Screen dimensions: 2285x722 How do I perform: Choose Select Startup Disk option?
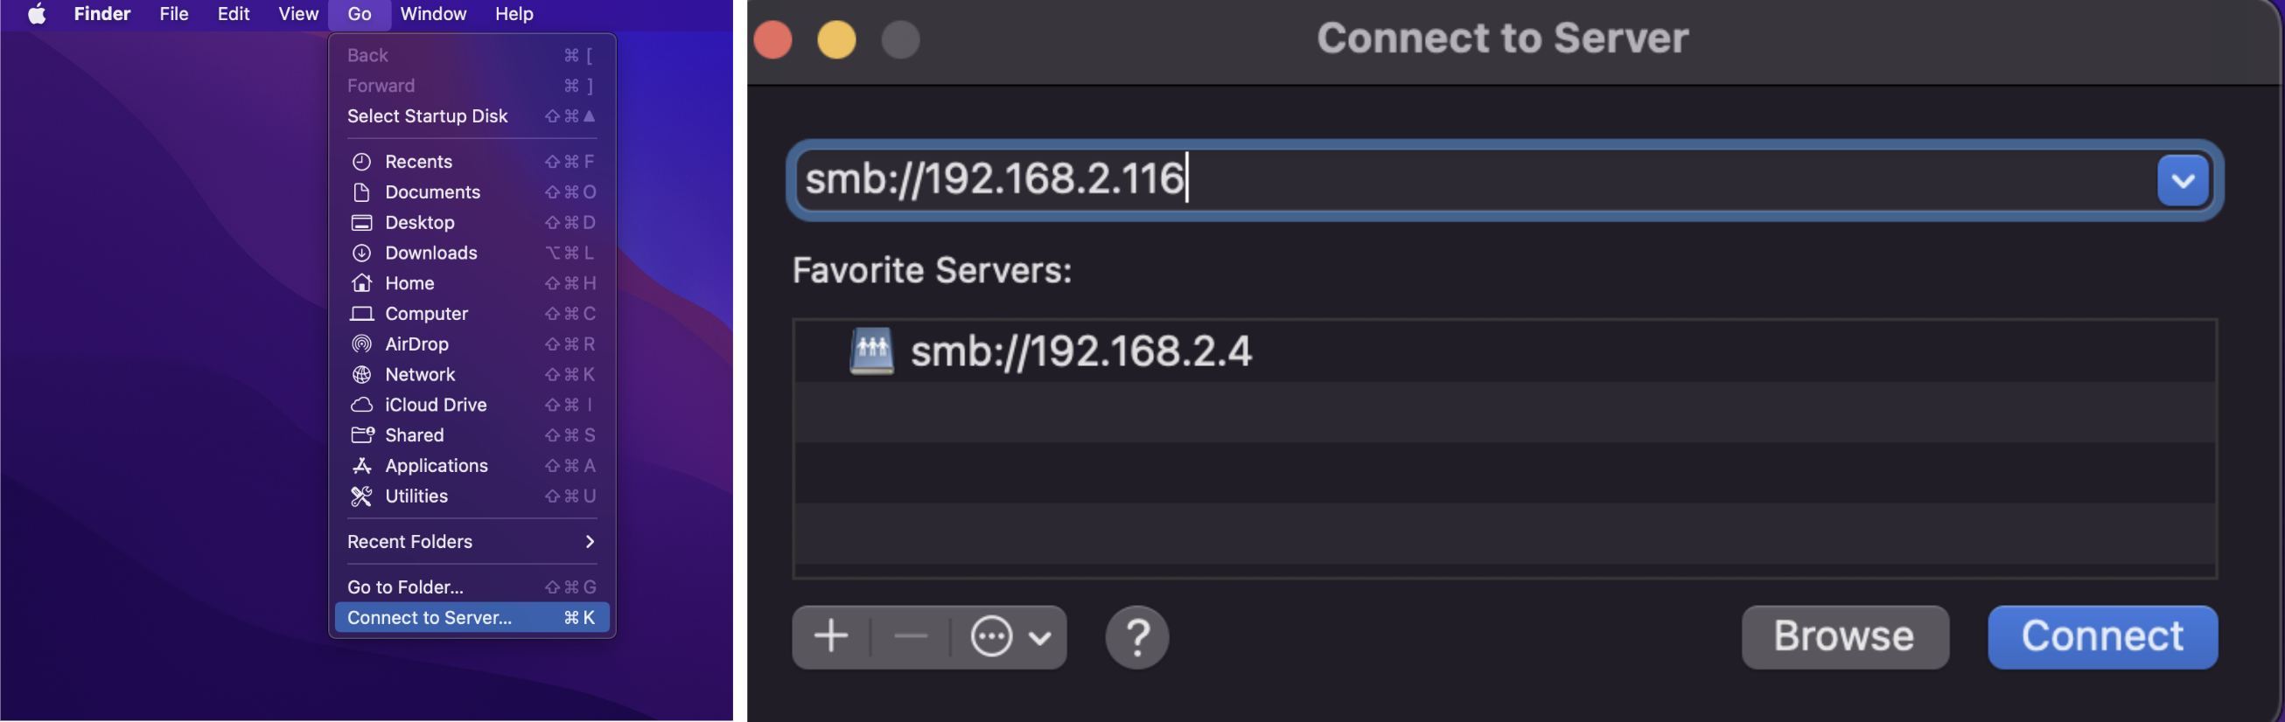point(427,116)
